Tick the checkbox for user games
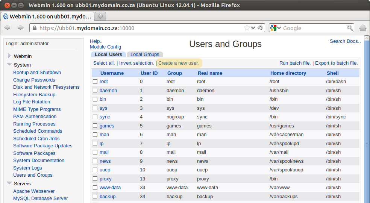 point(95,126)
